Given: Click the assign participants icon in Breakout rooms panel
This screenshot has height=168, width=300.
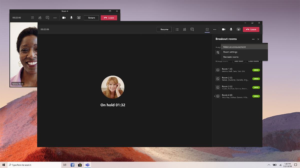Looking at the screenshot, I should pos(218,52).
